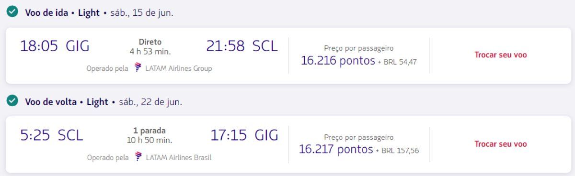This screenshot has width=575, height=176.
Task: Select the 17:15 GIG arrival time
Action: tap(244, 135)
